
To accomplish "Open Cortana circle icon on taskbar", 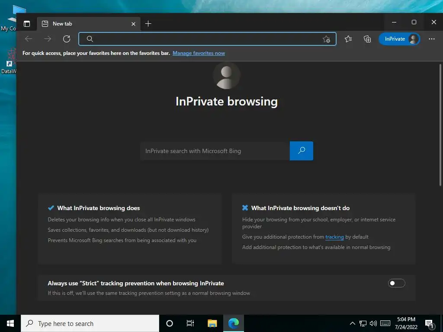I will pos(170,323).
